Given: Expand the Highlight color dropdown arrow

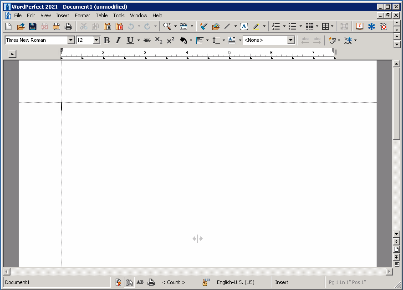Looking at the screenshot, I should (264, 26).
